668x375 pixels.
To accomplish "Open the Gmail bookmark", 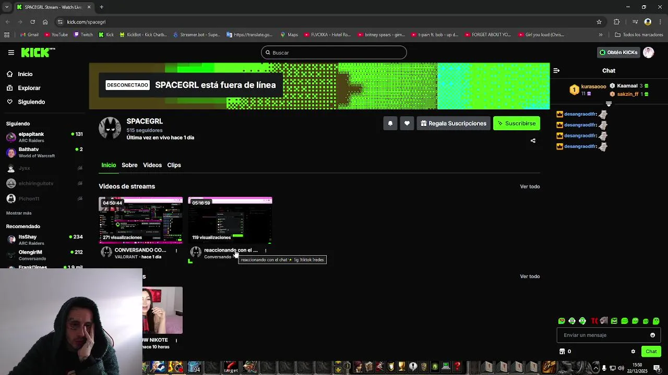I will (x=29, y=35).
